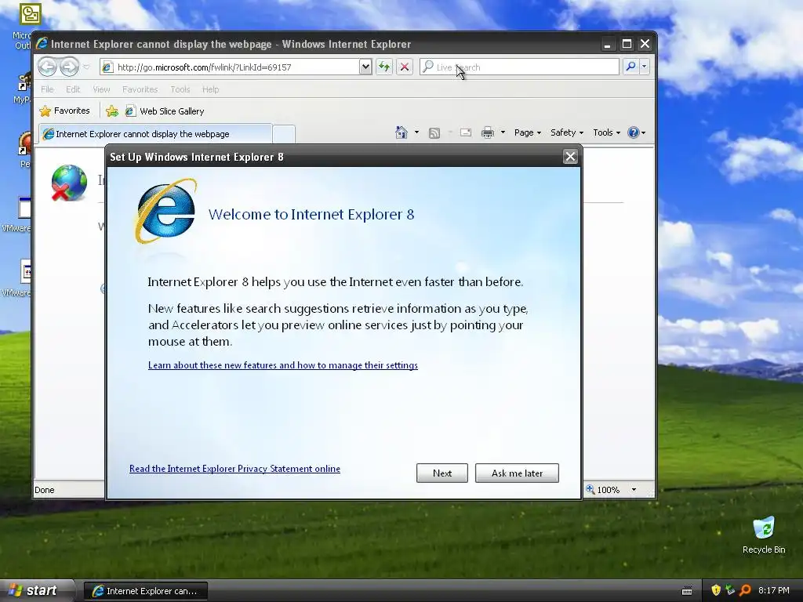The width and height of the screenshot is (803, 602).
Task: Click the Next button in setup dialog
Action: (442, 473)
